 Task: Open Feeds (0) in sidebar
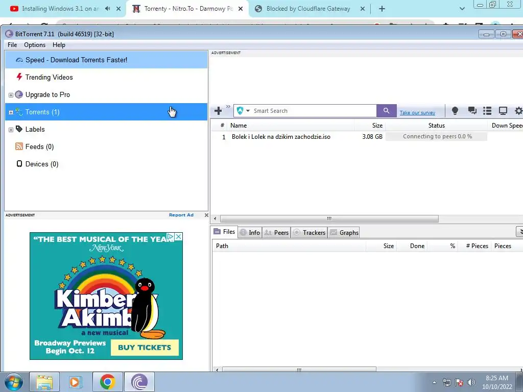[39, 146]
